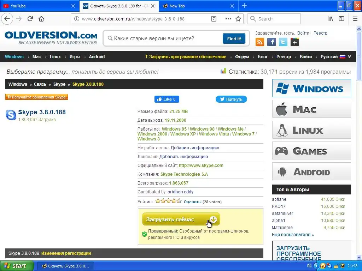
Task: Open the Facebook icon in header
Action: point(271,42)
